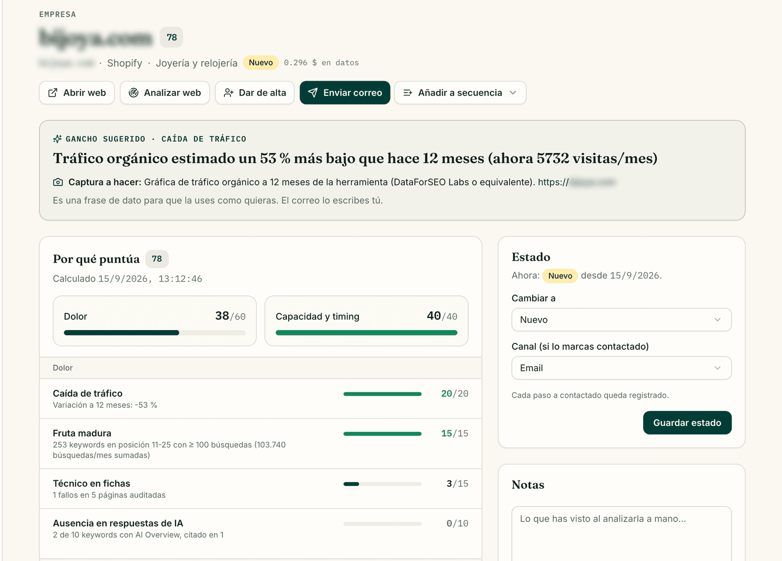This screenshot has height=561, width=782.
Task: Click the Dolor 38/60 progress bar
Action: pos(154,333)
